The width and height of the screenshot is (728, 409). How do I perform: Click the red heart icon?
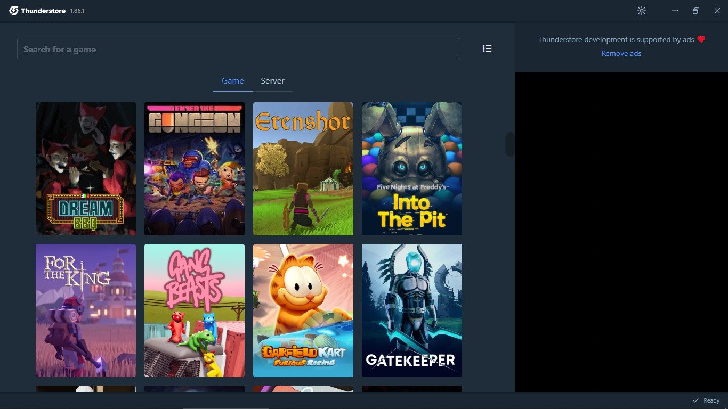pos(701,39)
